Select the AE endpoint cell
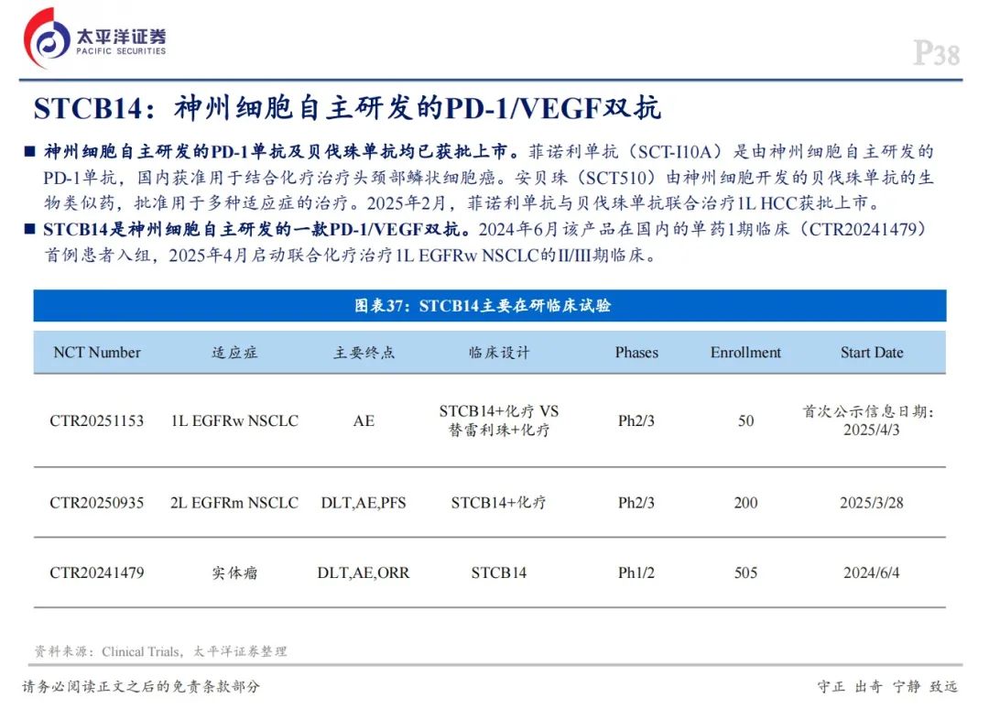The width and height of the screenshot is (989, 709). (364, 420)
